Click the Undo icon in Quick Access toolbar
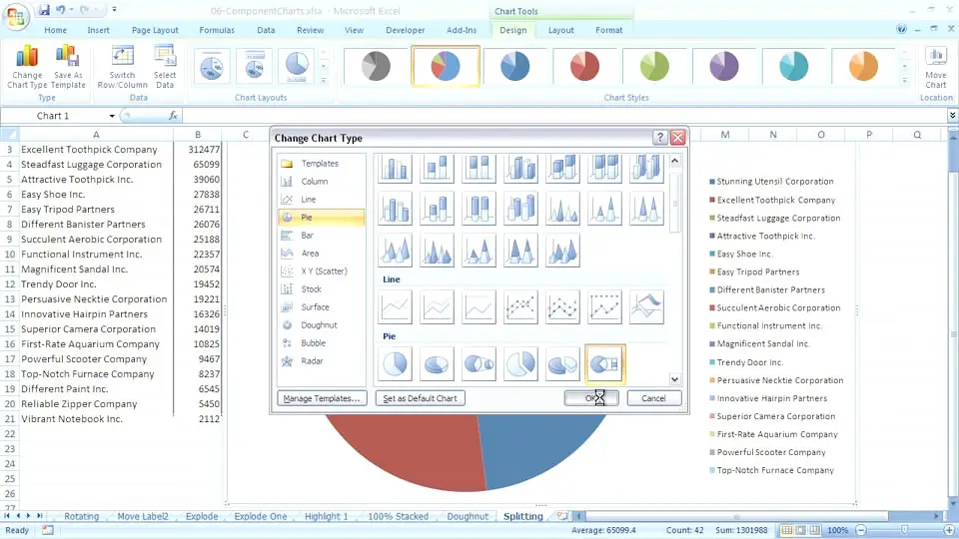Viewport: 959px width, 539px height. [61, 10]
